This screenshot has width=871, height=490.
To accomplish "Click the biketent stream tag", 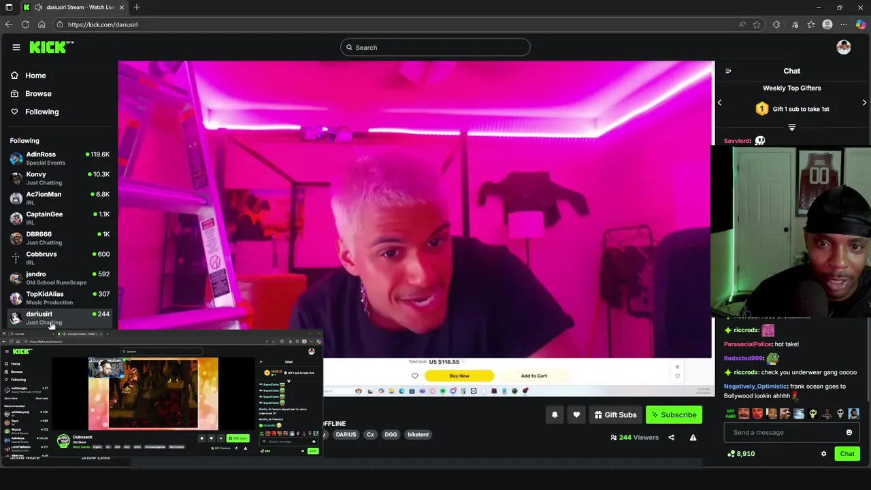I will tap(418, 434).
